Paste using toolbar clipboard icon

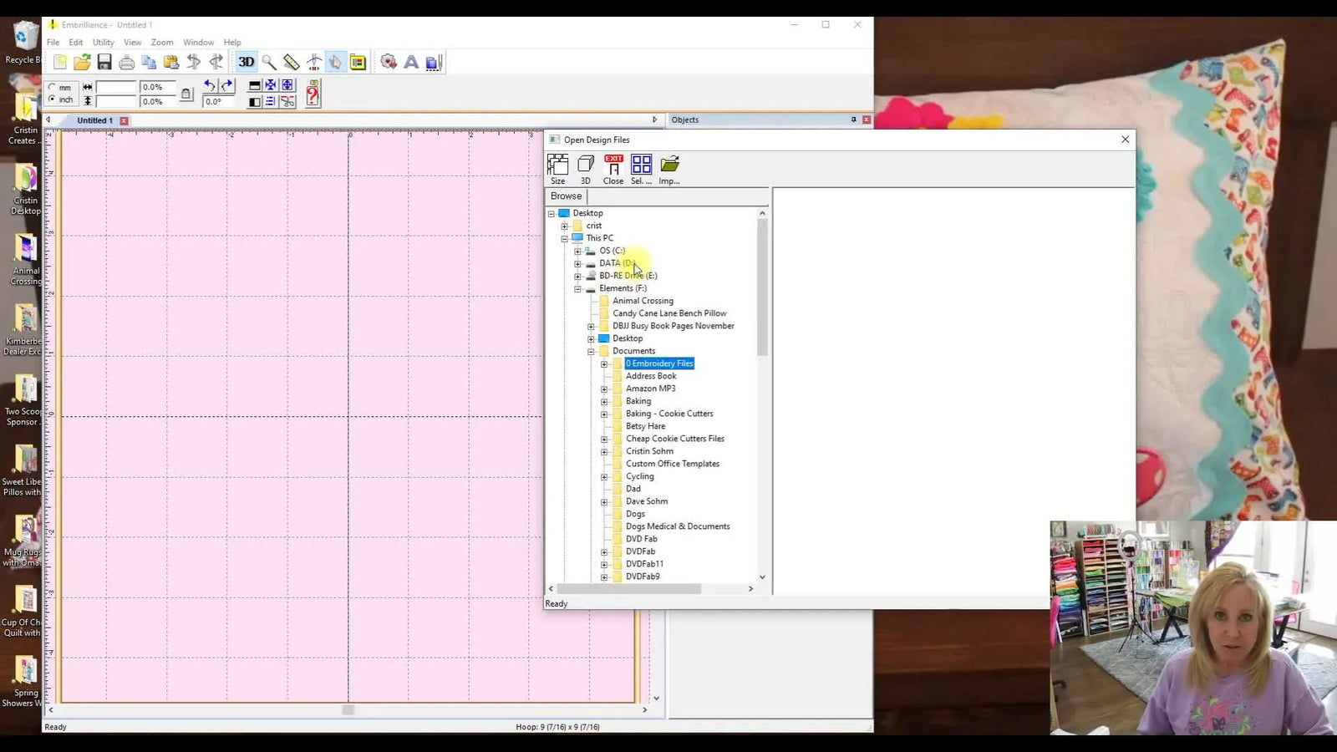point(171,62)
